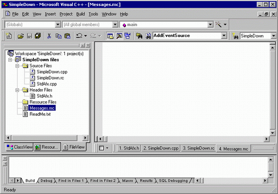Open the Project menu

tap(66, 14)
